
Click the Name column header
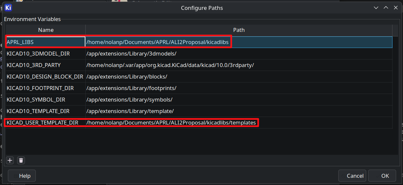pos(46,30)
